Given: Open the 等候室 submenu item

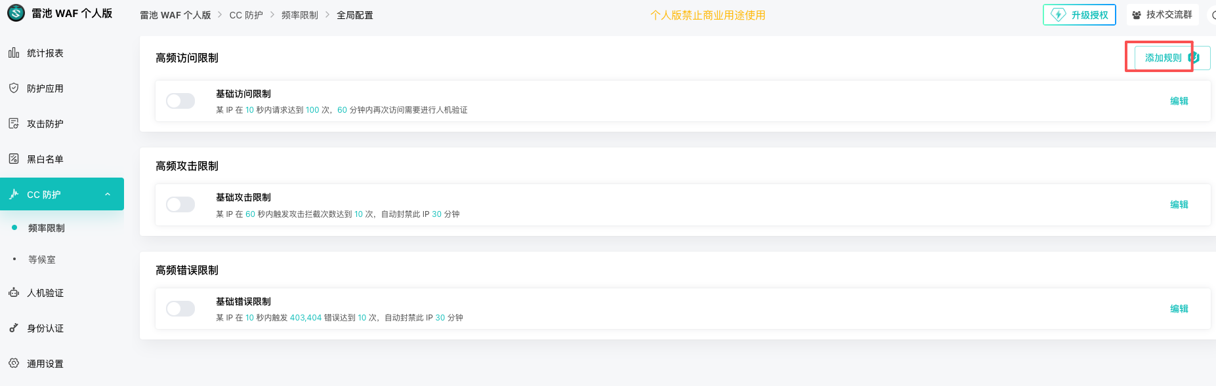Looking at the screenshot, I should coord(42,260).
